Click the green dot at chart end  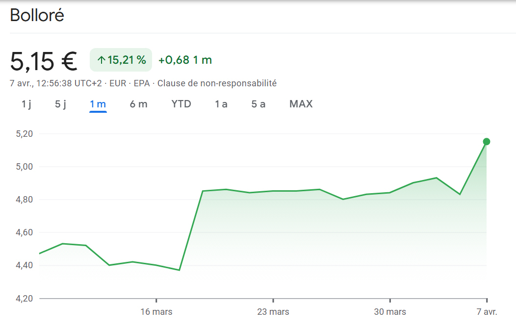pos(487,142)
